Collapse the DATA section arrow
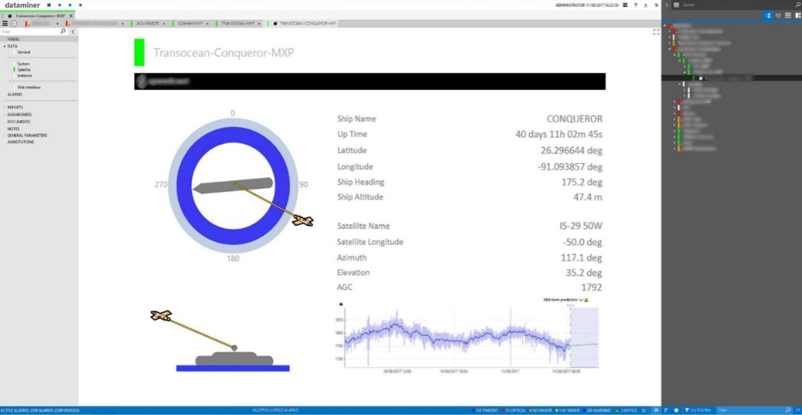This screenshot has height=415, width=802. [x=4, y=46]
